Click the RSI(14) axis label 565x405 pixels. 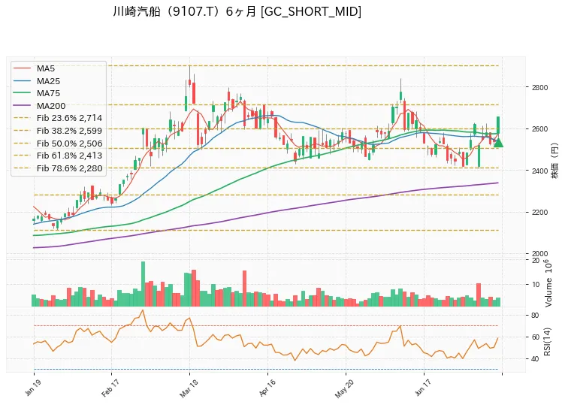click(547, 342)
